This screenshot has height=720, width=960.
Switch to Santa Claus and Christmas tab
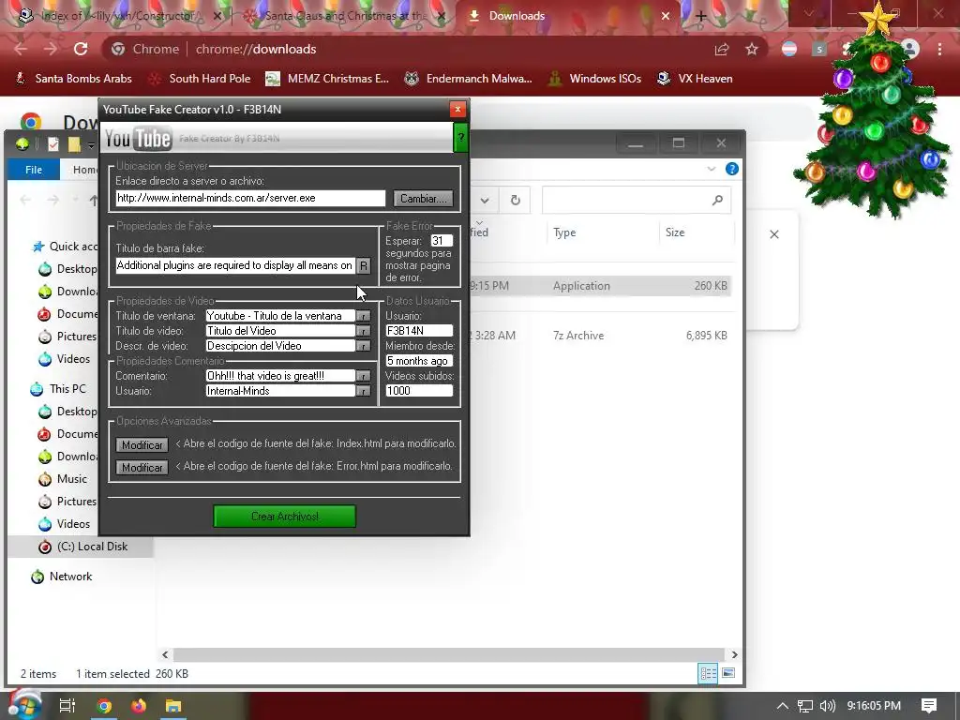point(344,16)
